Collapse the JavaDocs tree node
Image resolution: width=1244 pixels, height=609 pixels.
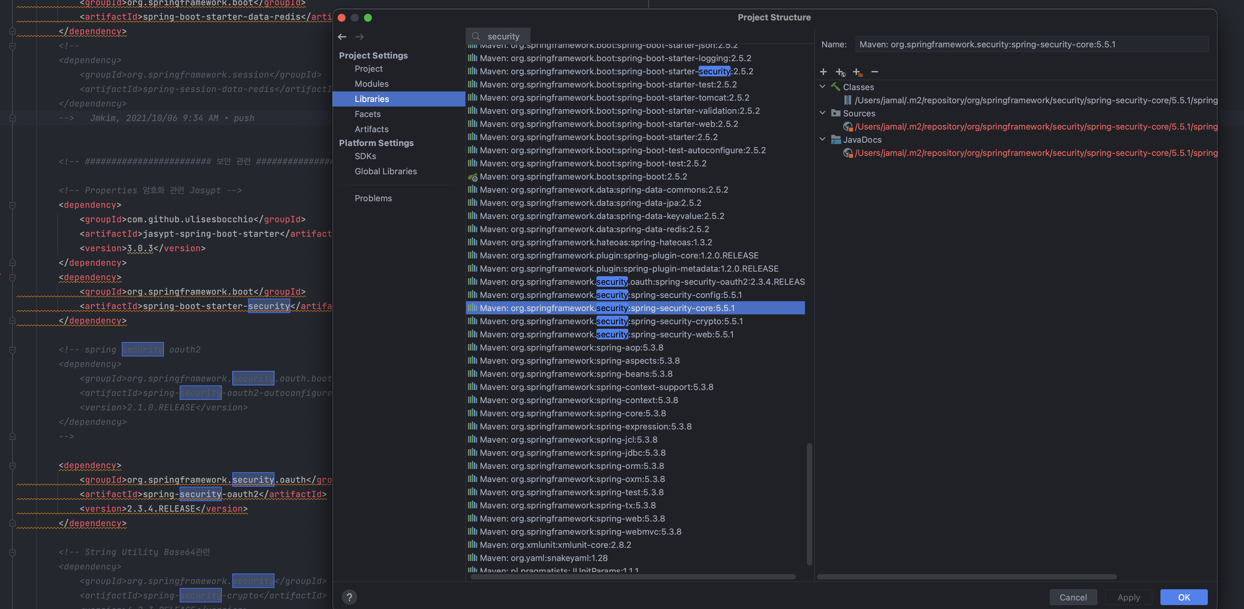[x=822, y=139]
